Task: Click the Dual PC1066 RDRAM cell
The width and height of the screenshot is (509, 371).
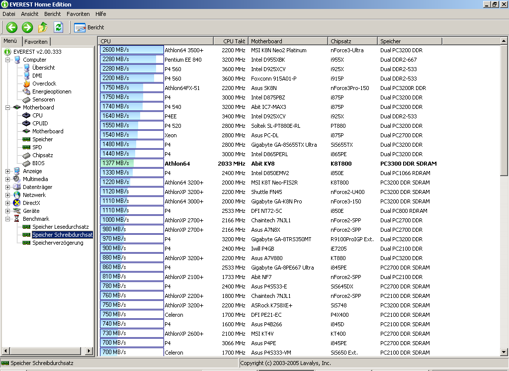Action: tap(405, 173)
